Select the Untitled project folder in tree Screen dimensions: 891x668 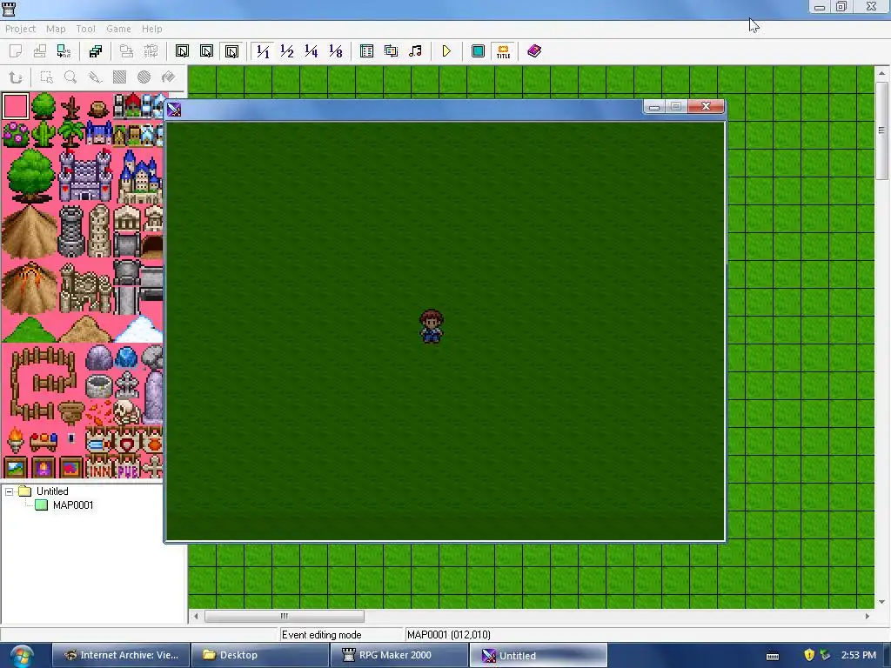click(52, 491)
